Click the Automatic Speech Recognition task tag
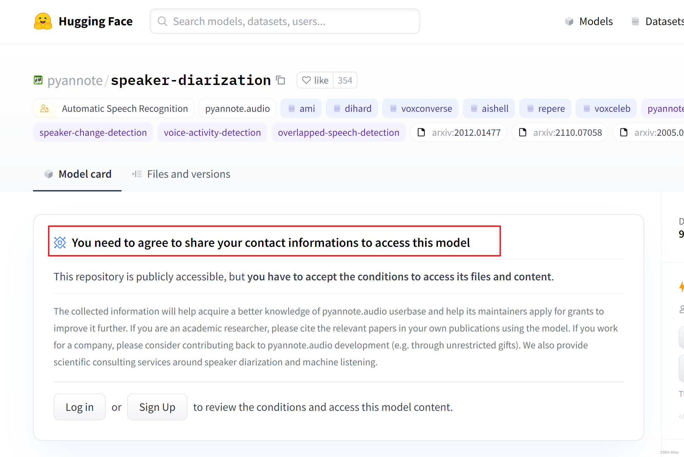 coord(114,109)
